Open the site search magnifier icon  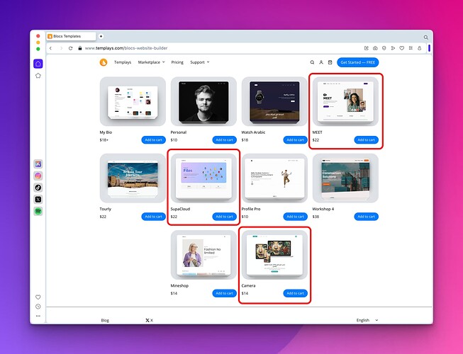[x=312, y=62]
